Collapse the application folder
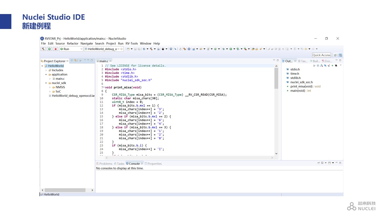 pyautogui.click(x=46, y=74)
